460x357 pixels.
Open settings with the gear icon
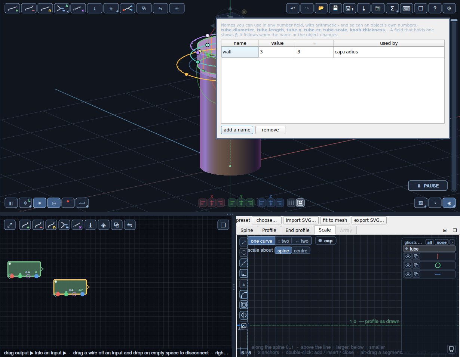pyautogui.click(x=449, y=8)
